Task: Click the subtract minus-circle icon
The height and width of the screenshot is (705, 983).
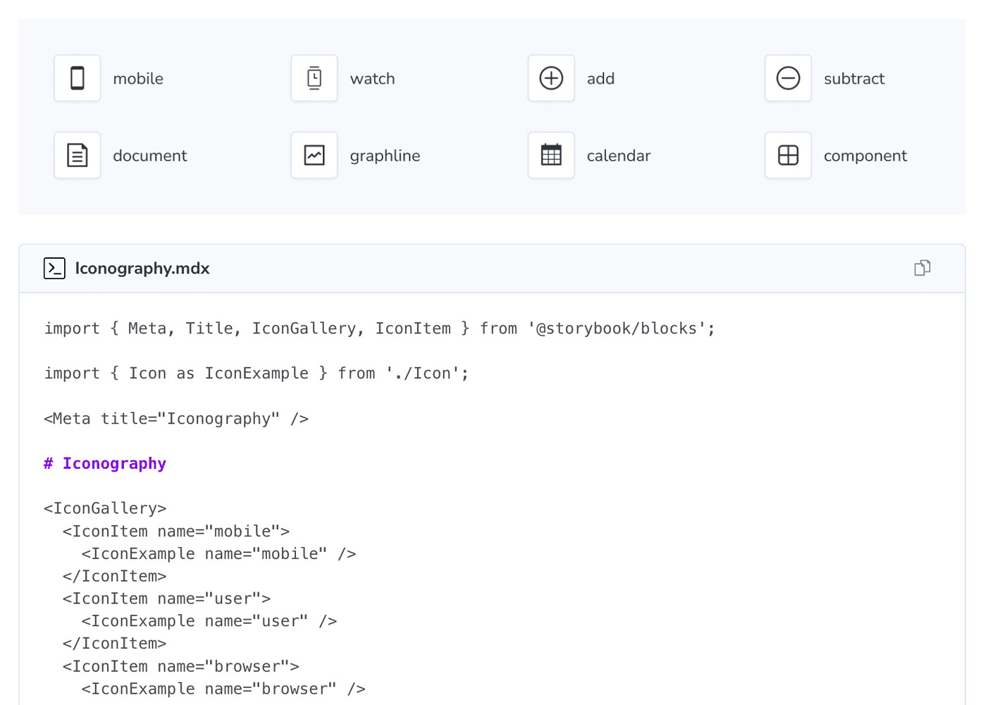Action: (788, 78)
